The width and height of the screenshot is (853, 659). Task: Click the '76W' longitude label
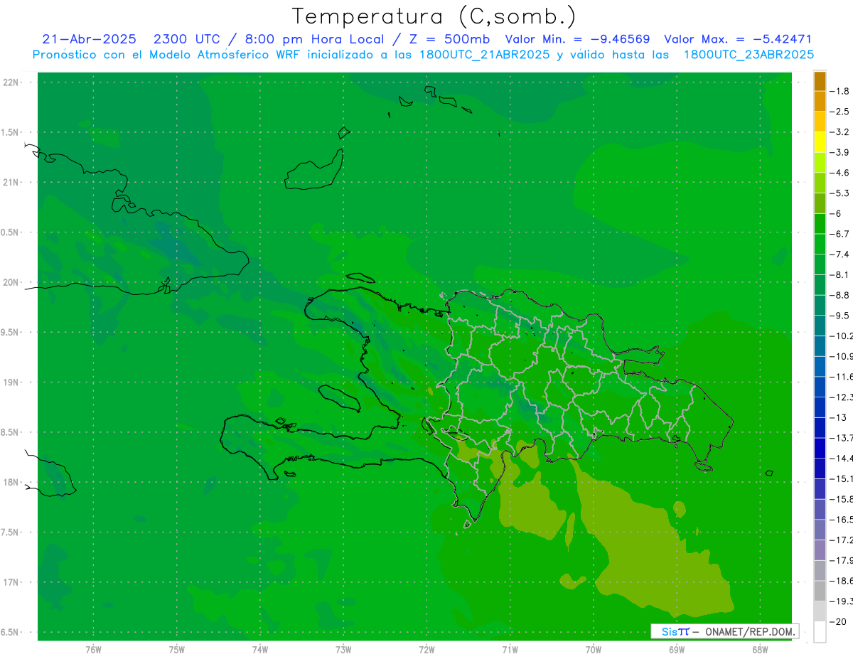[x=93, y=649]
